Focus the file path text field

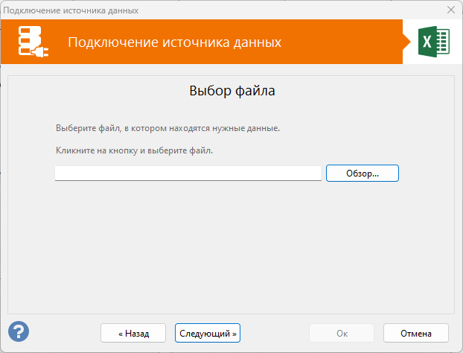(188, 173)
